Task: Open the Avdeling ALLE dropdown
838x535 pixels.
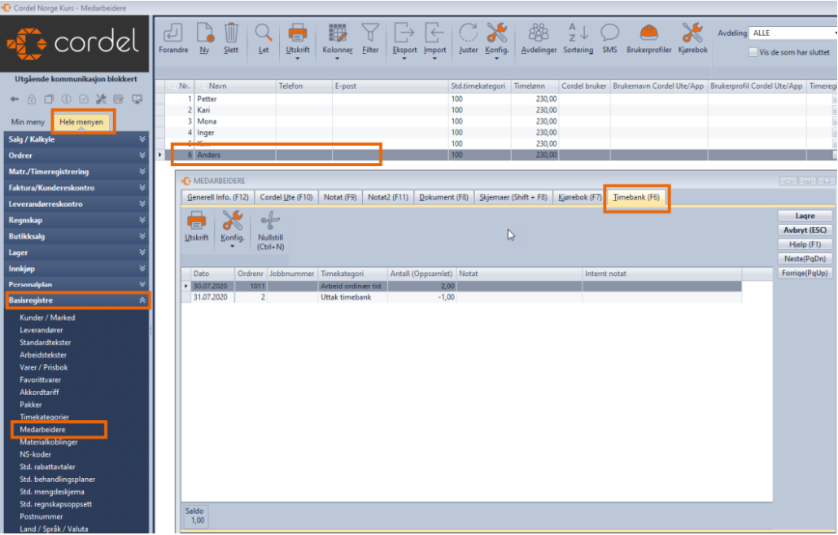Action: (x=793, y=33)
